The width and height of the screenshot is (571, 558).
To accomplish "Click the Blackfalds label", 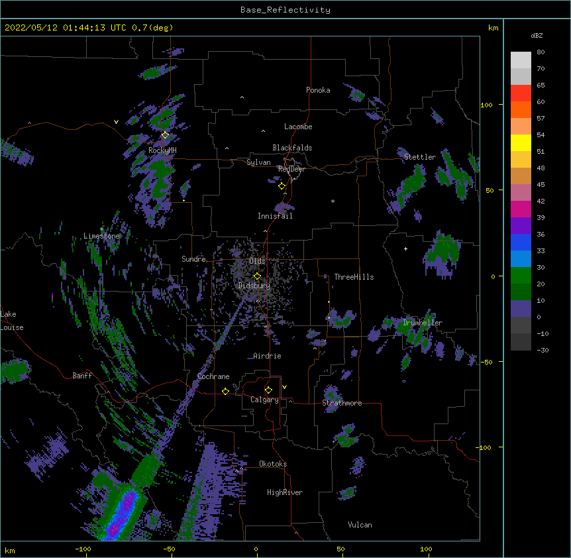I will click(292, 148).
